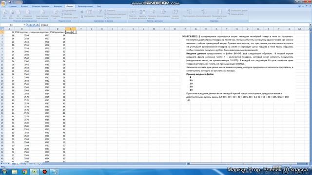Image resolution: width=312 pixels, height=175 pixels.
Task: Open the Excel Help question-mark button
Action: coord(300,6)
